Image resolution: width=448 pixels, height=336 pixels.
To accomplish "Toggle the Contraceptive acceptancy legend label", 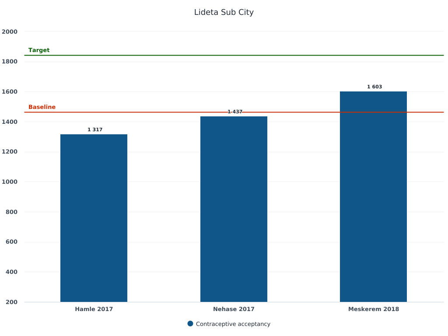I will [x=233, y=324].
